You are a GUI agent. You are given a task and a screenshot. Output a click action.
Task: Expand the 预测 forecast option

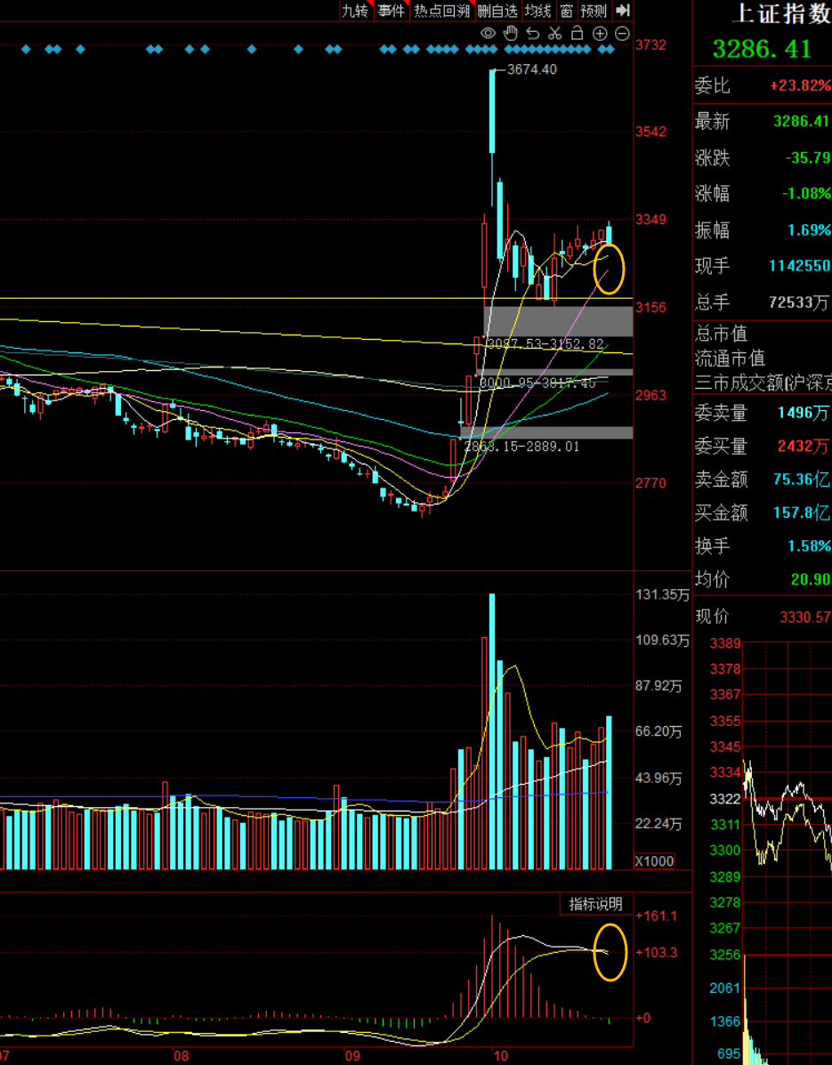point(594,11)
